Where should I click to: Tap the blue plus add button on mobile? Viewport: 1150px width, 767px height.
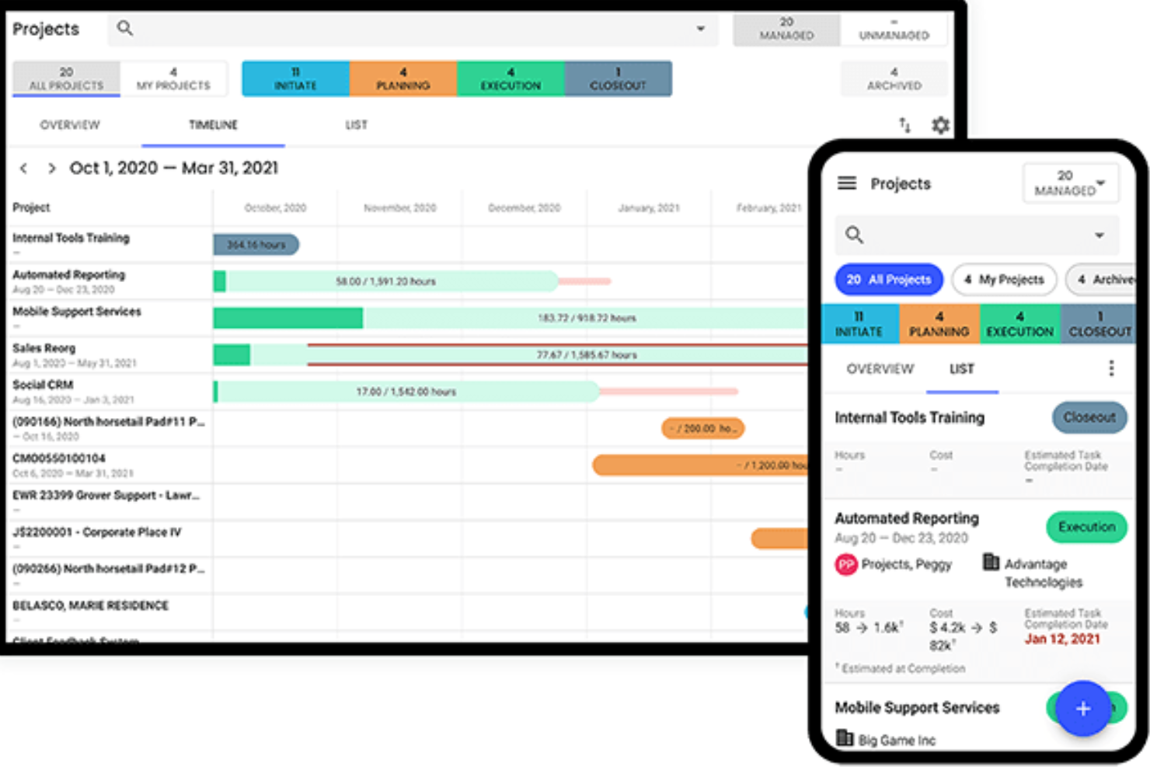1083,708
